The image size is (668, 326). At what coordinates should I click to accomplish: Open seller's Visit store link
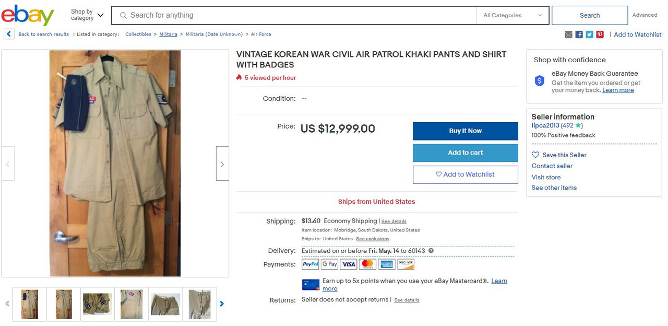tap(546, 177)
